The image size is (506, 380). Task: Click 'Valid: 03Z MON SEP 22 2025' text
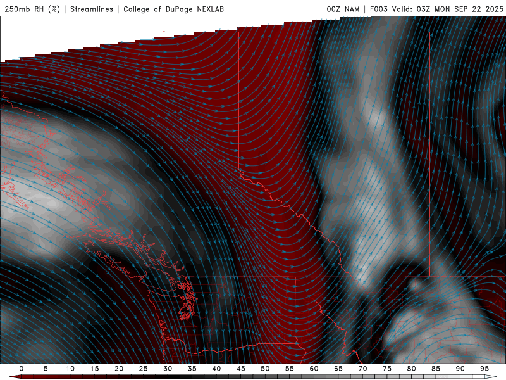tap(448, 9)
